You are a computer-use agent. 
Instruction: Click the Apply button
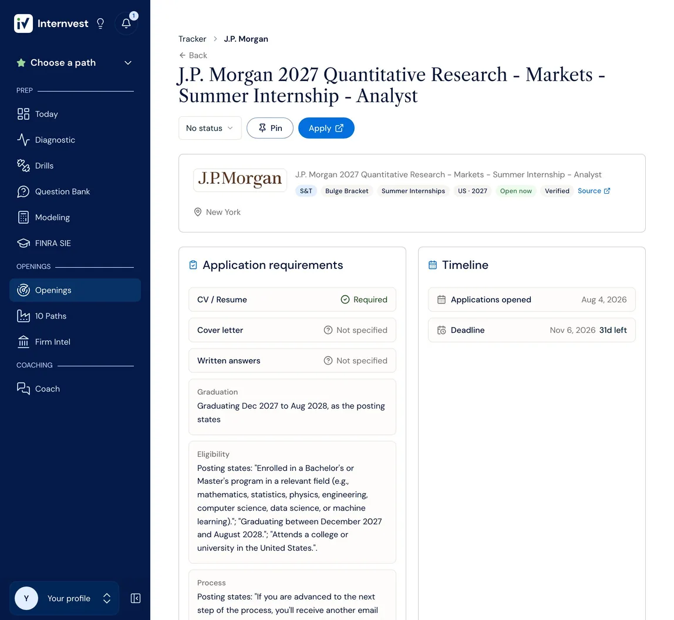click(326, 128)
